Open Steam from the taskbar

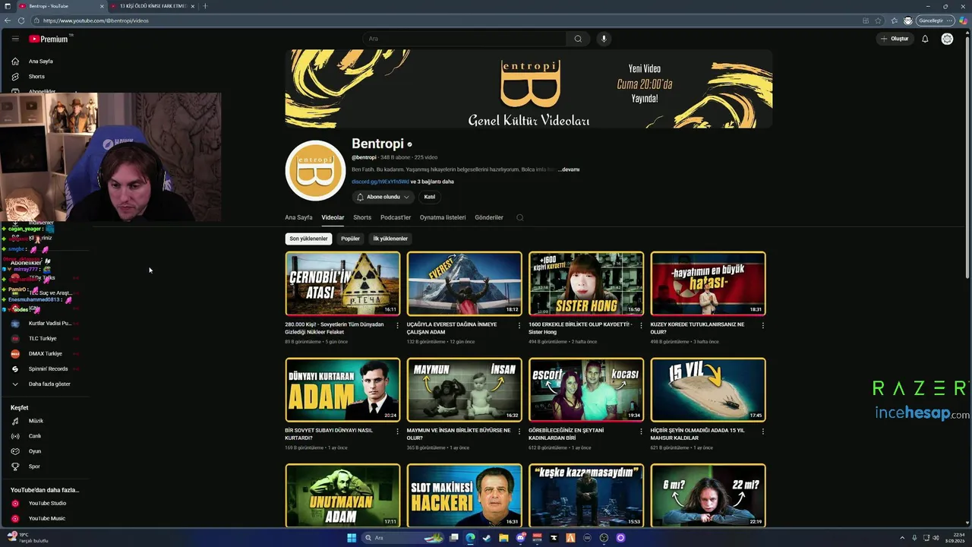tap(486, 538)
